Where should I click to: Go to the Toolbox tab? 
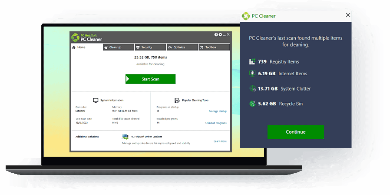214,47
